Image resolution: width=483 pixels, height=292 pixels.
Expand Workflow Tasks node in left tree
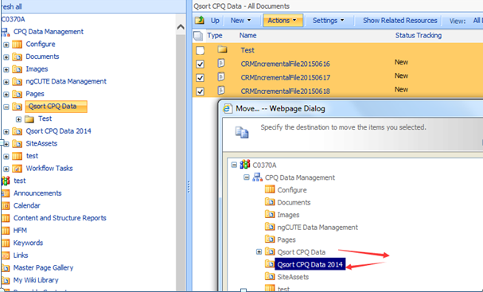pos(6,169)
